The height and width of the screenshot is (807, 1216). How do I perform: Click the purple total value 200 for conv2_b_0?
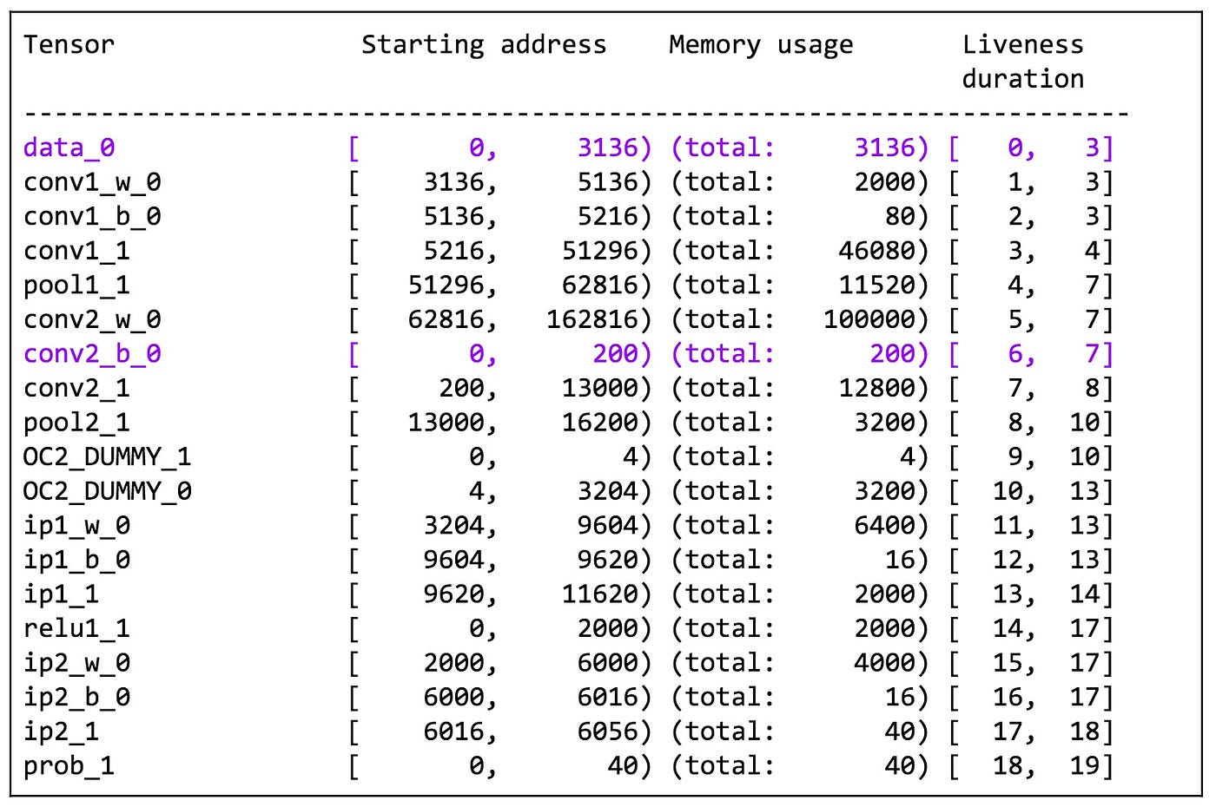tap(892, 354)
